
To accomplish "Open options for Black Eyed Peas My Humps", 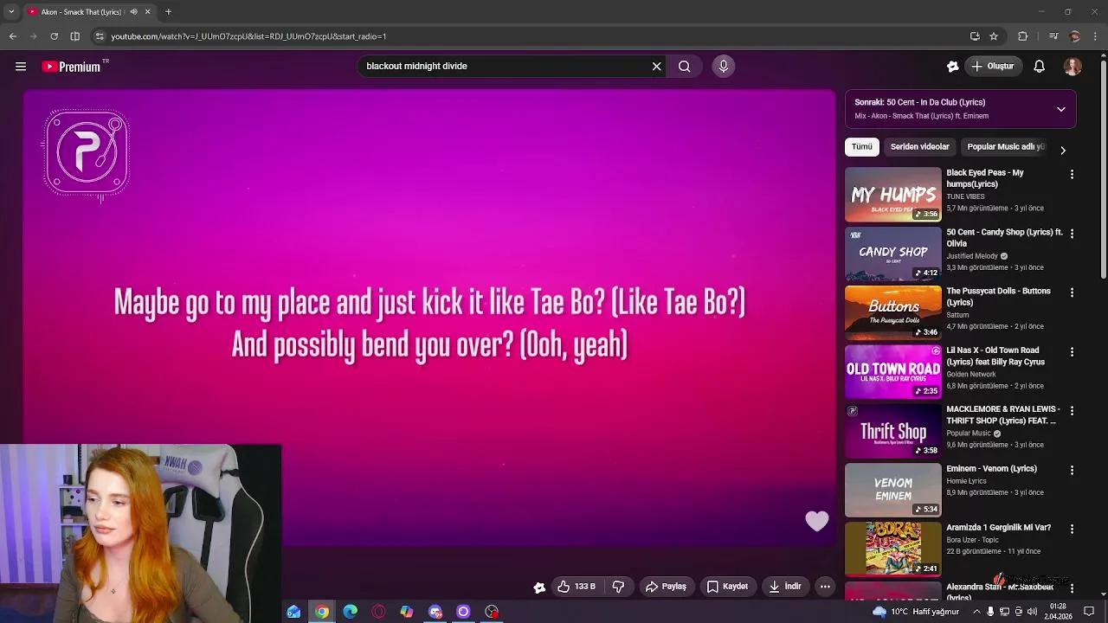I will click(1072, 174).
